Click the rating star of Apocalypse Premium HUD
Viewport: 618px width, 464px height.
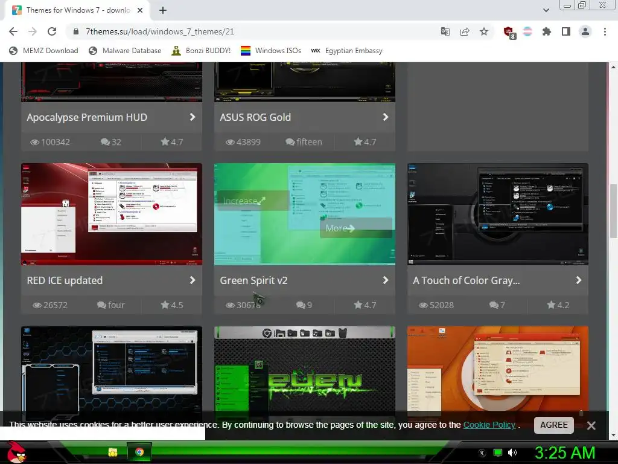165,141
